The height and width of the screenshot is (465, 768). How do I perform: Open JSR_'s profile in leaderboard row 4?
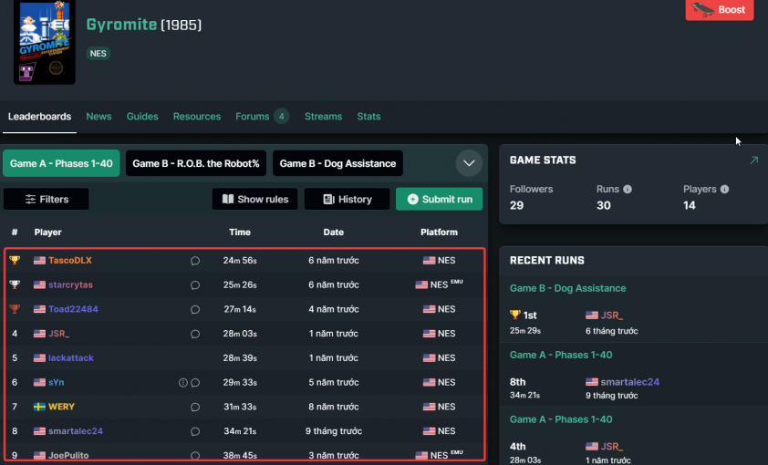click(x=58, y=334)
